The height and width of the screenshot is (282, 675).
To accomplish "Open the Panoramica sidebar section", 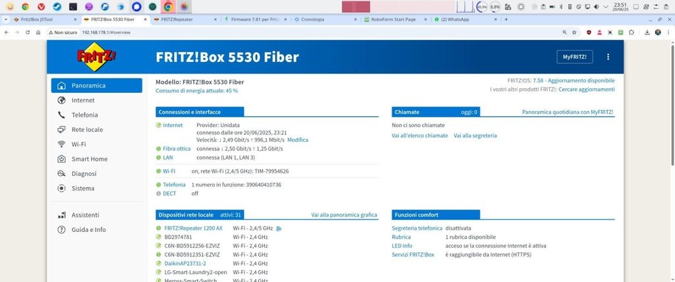I will 96,85.
